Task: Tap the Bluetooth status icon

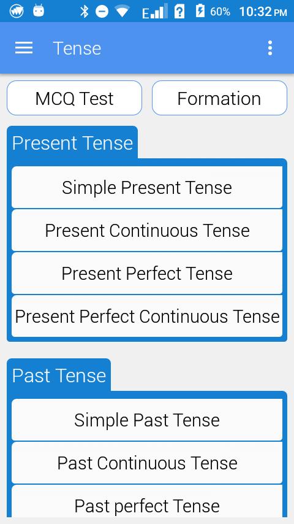Action: click(x=85, y=12)
